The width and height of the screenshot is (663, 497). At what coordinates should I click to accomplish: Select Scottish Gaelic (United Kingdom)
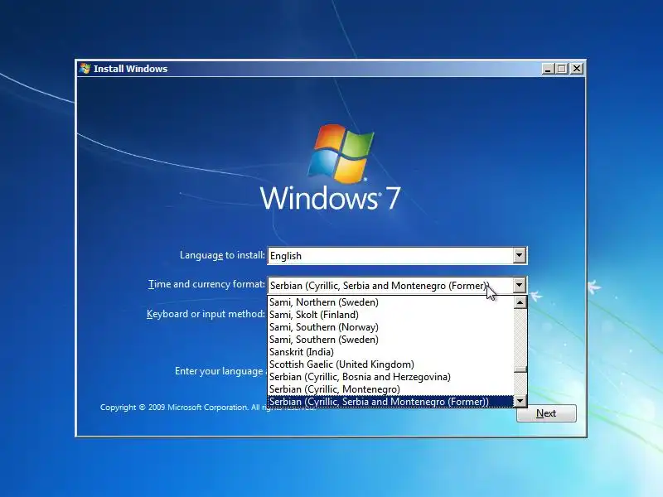click(x=390, y=364)
